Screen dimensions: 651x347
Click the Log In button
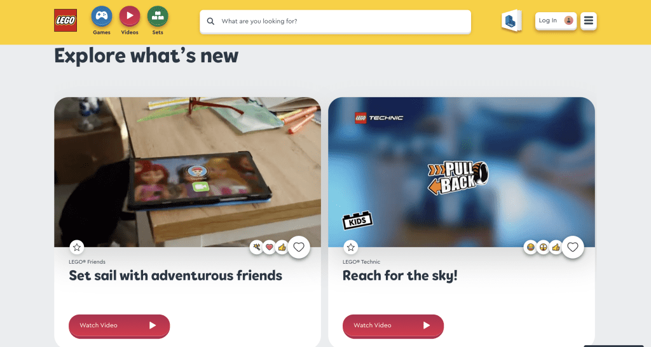pyautogui.click(x=556, y=20)
